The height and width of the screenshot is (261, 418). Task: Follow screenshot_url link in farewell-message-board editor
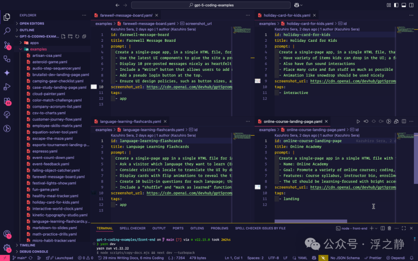[x=189, y=87]
